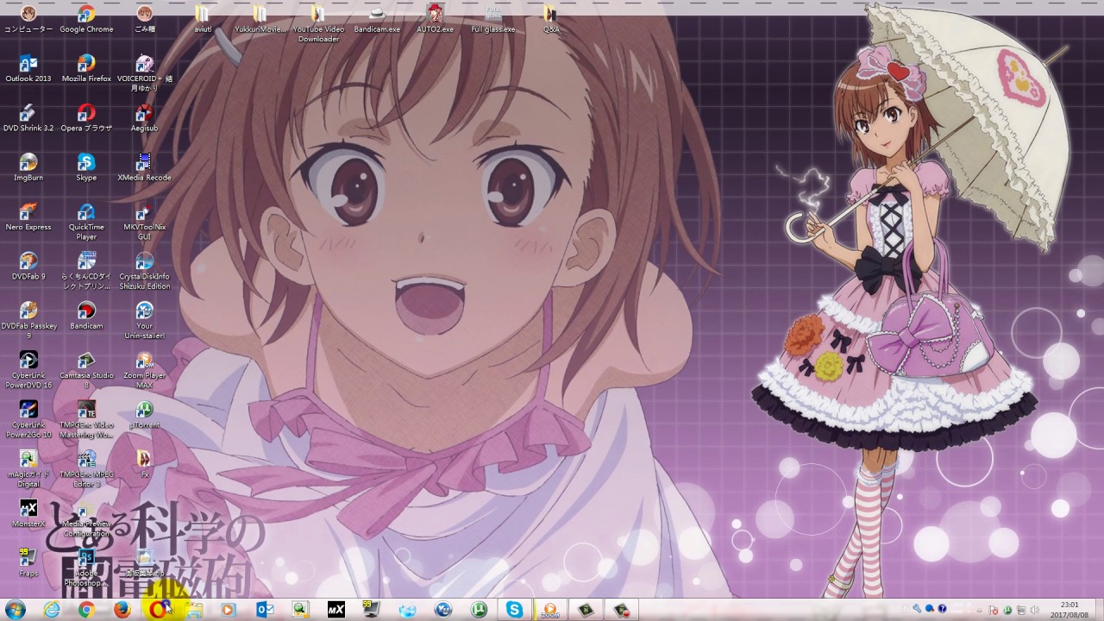Launch the Mozilla Firefox desktop shortcut
Screen dimensions: 1104x621
86,68
